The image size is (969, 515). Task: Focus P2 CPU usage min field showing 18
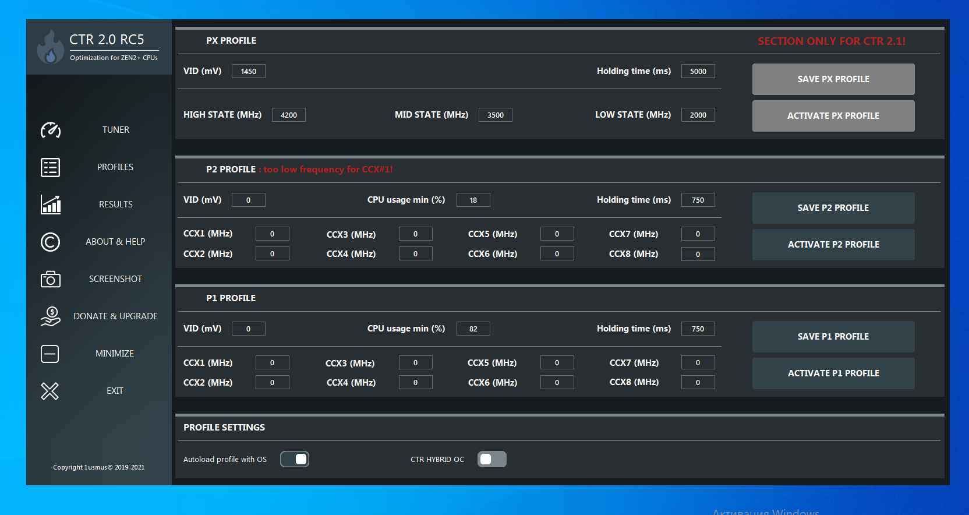click(x=473, y=200)
